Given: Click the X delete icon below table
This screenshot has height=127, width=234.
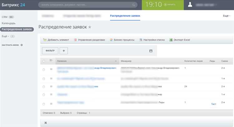Looking at the screenshot, I should [x=46, y=123].
